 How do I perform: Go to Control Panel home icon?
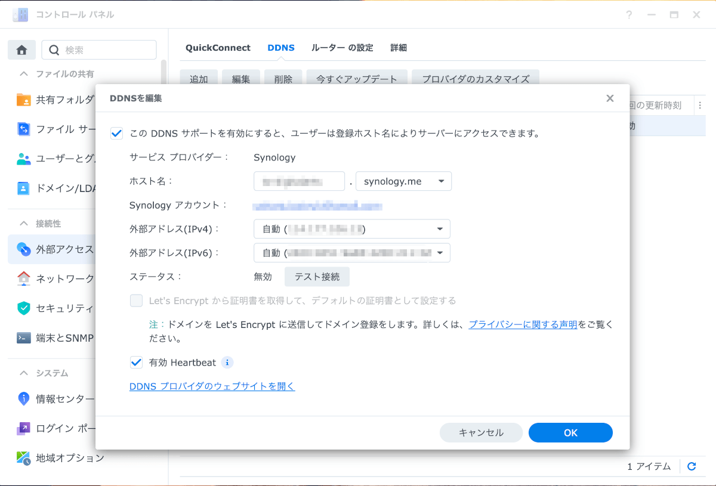[21, 50]
